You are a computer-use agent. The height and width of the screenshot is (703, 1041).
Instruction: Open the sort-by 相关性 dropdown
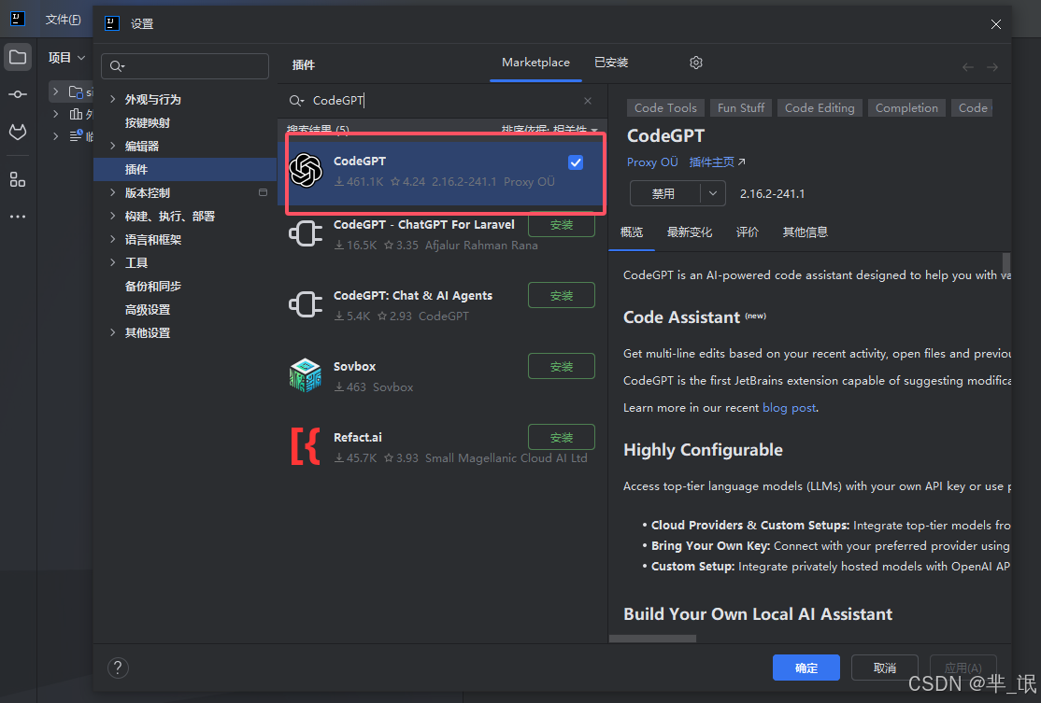click(549, 130)
